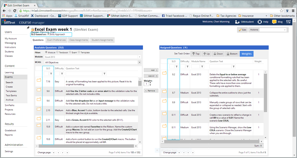The image size is (297, 158).
Task: Click the pin icon near sidebar
Action: tap(28, 28)
